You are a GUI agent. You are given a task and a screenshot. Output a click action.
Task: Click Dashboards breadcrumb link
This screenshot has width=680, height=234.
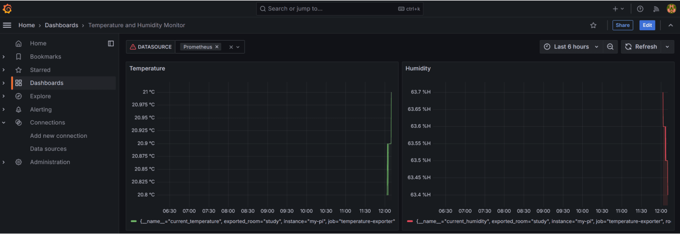click(62, 25)
